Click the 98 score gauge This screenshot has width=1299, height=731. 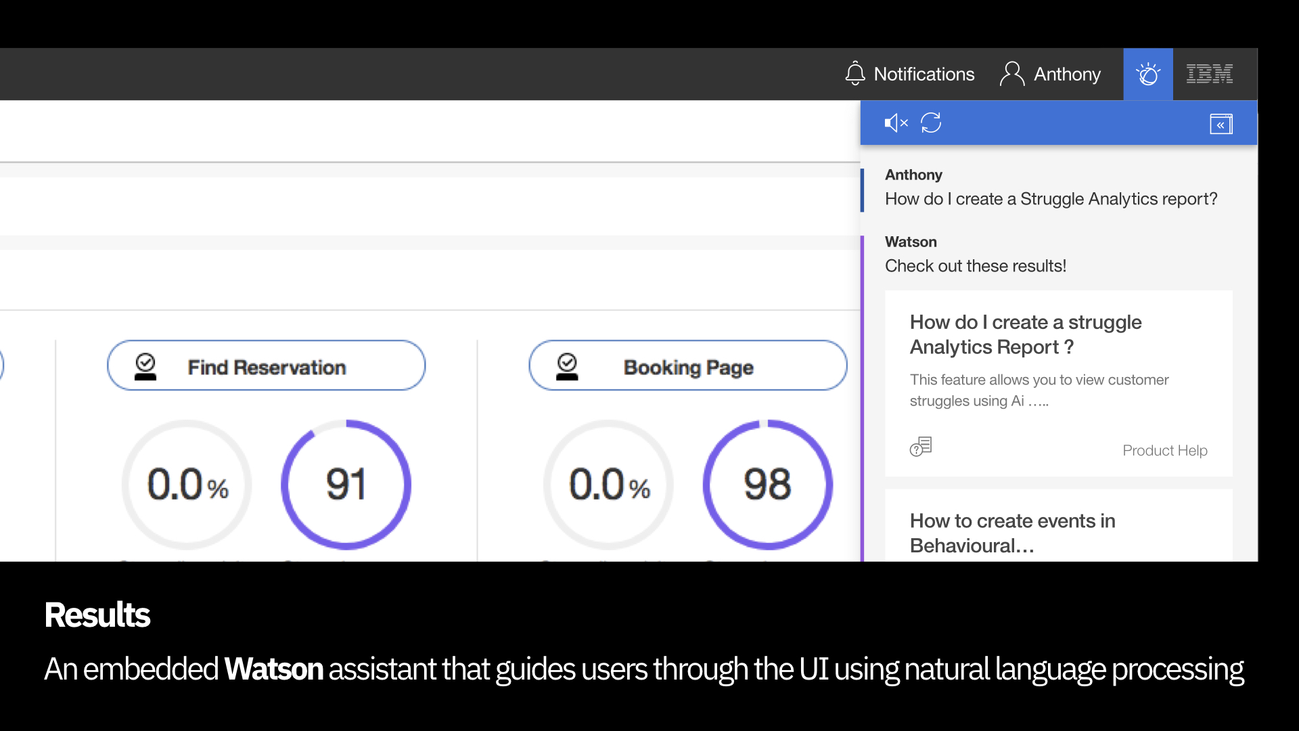pyautogui.click(x=767, y=485)
